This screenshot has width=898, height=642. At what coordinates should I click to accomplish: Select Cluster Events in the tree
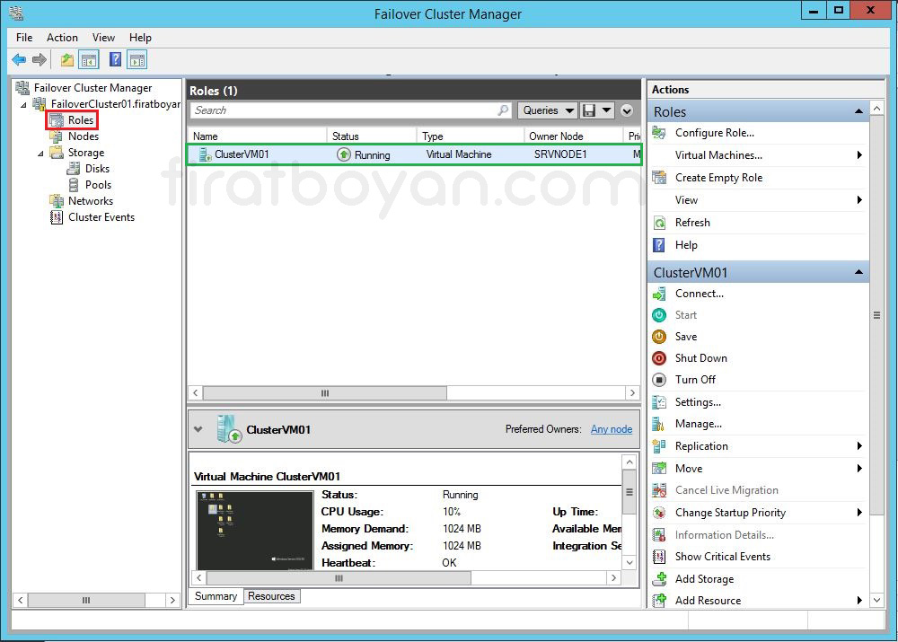point(101,217)
